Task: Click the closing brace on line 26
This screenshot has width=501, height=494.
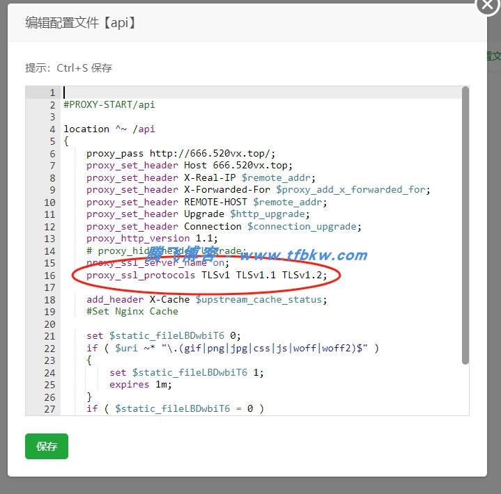Action: [89, 397]
